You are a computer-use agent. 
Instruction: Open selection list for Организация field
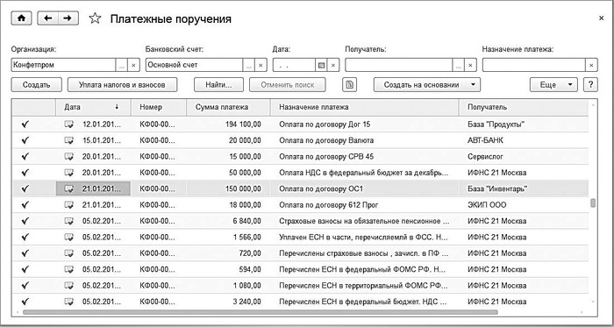122,66
